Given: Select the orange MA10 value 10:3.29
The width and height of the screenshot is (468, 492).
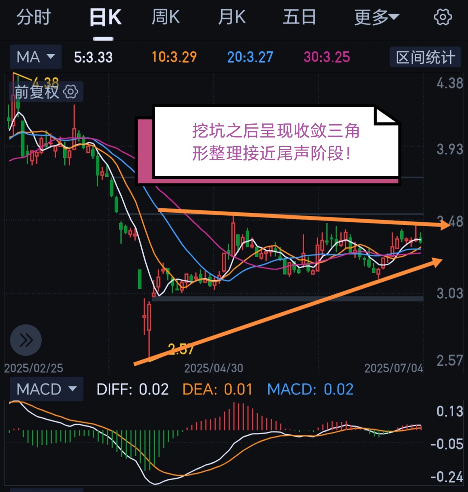Looking at the screenshot, I should [x=174, y=57].
